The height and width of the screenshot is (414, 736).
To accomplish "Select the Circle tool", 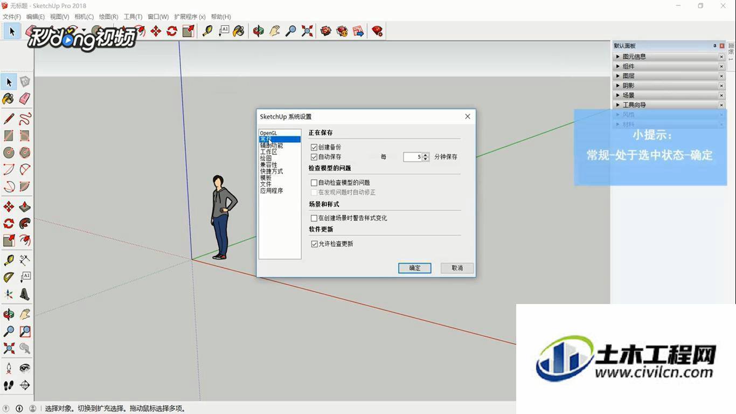I will tap(9, 153).
